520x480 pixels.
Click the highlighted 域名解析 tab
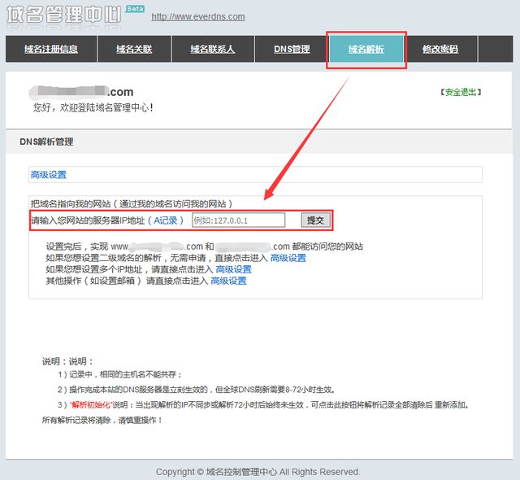click(x=366, y=50)
